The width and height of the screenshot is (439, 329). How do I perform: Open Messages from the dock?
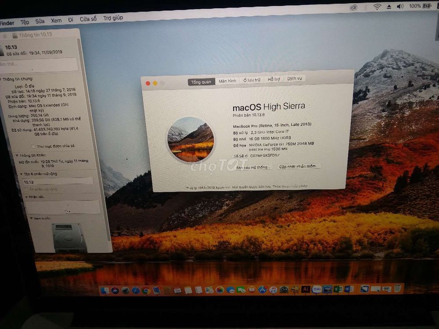pyautogui.click(x=230, y=290)
